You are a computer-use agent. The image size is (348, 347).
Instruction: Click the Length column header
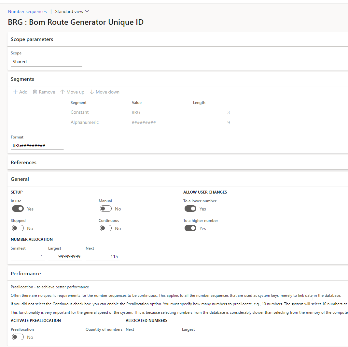(199, 102)
